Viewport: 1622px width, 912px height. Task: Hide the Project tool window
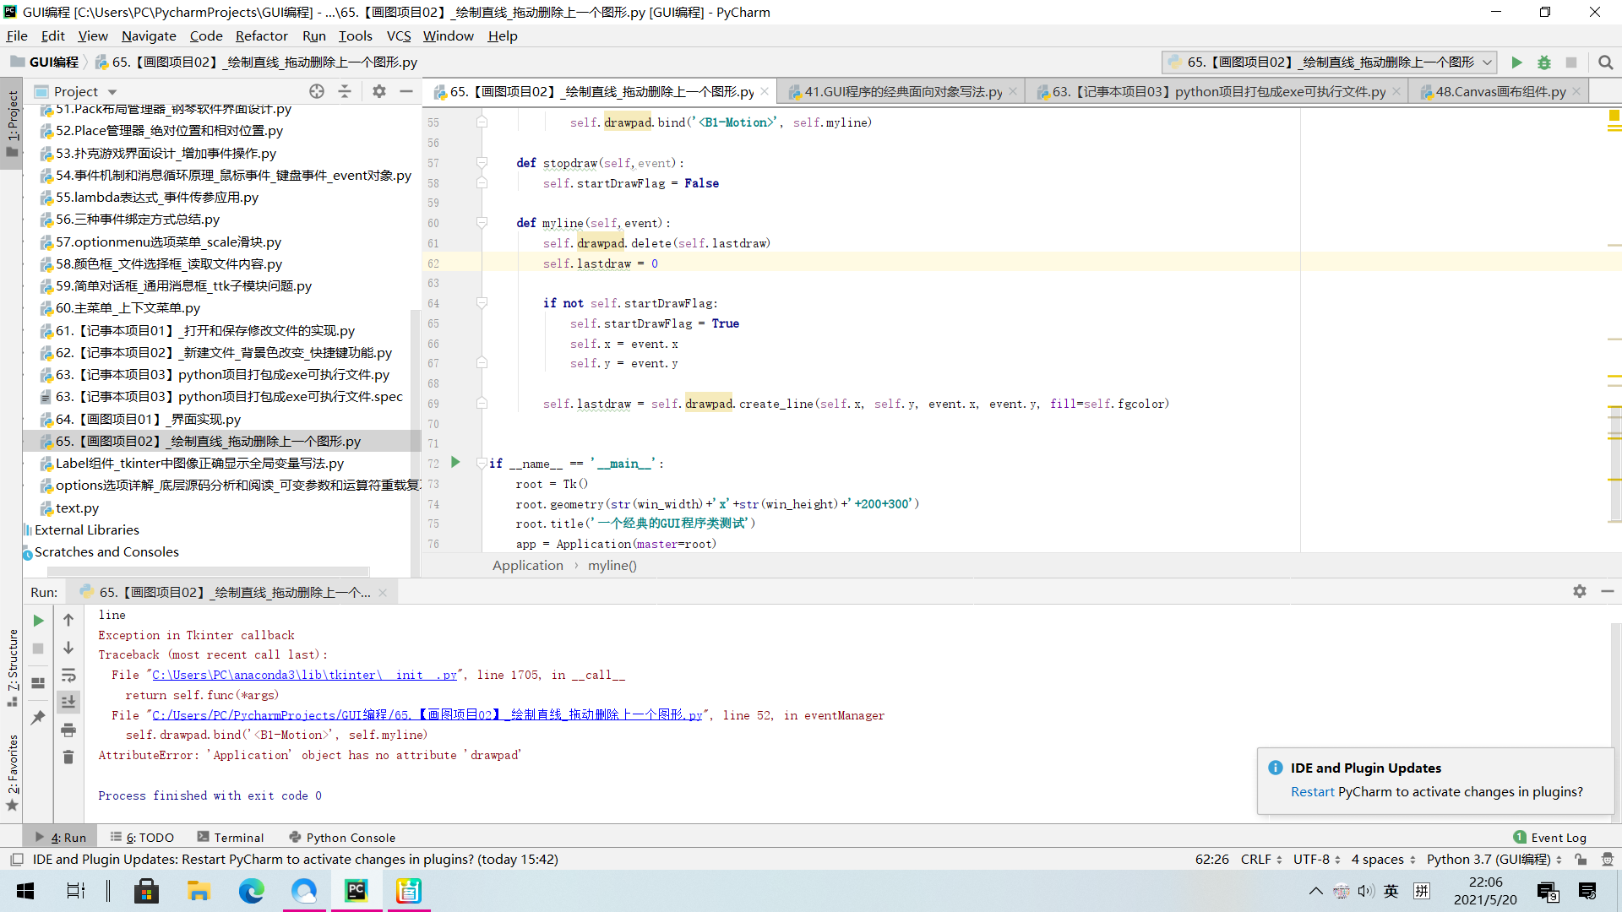click(406, 91)
